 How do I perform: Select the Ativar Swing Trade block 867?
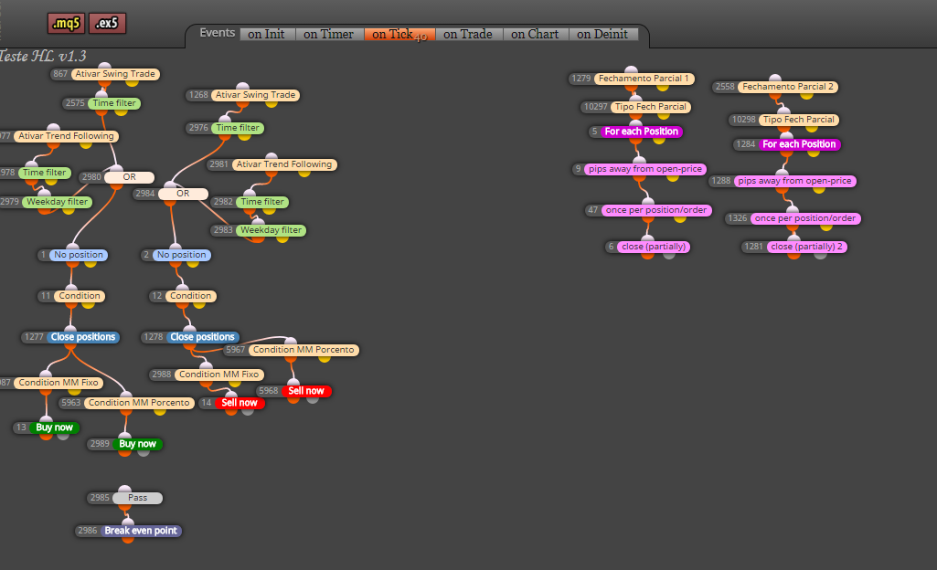click(x=115, y=74)
